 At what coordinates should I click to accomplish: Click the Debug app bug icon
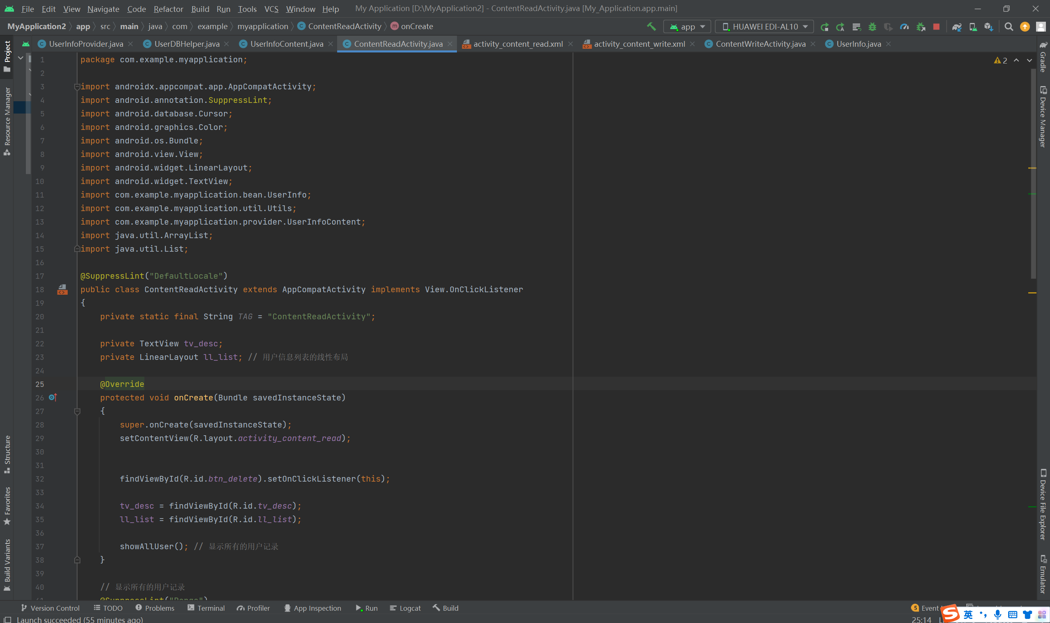point(872,27)
